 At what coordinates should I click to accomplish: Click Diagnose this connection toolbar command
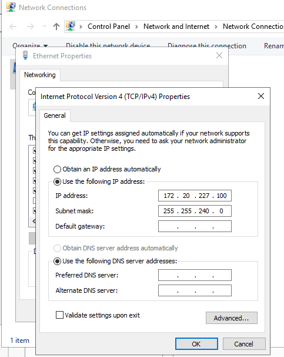click(207, 45)
